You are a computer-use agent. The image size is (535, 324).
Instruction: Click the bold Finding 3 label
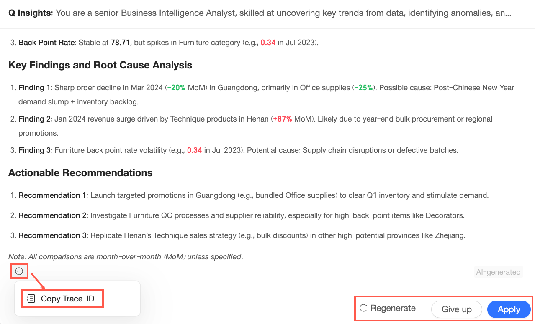pos(34,150)
